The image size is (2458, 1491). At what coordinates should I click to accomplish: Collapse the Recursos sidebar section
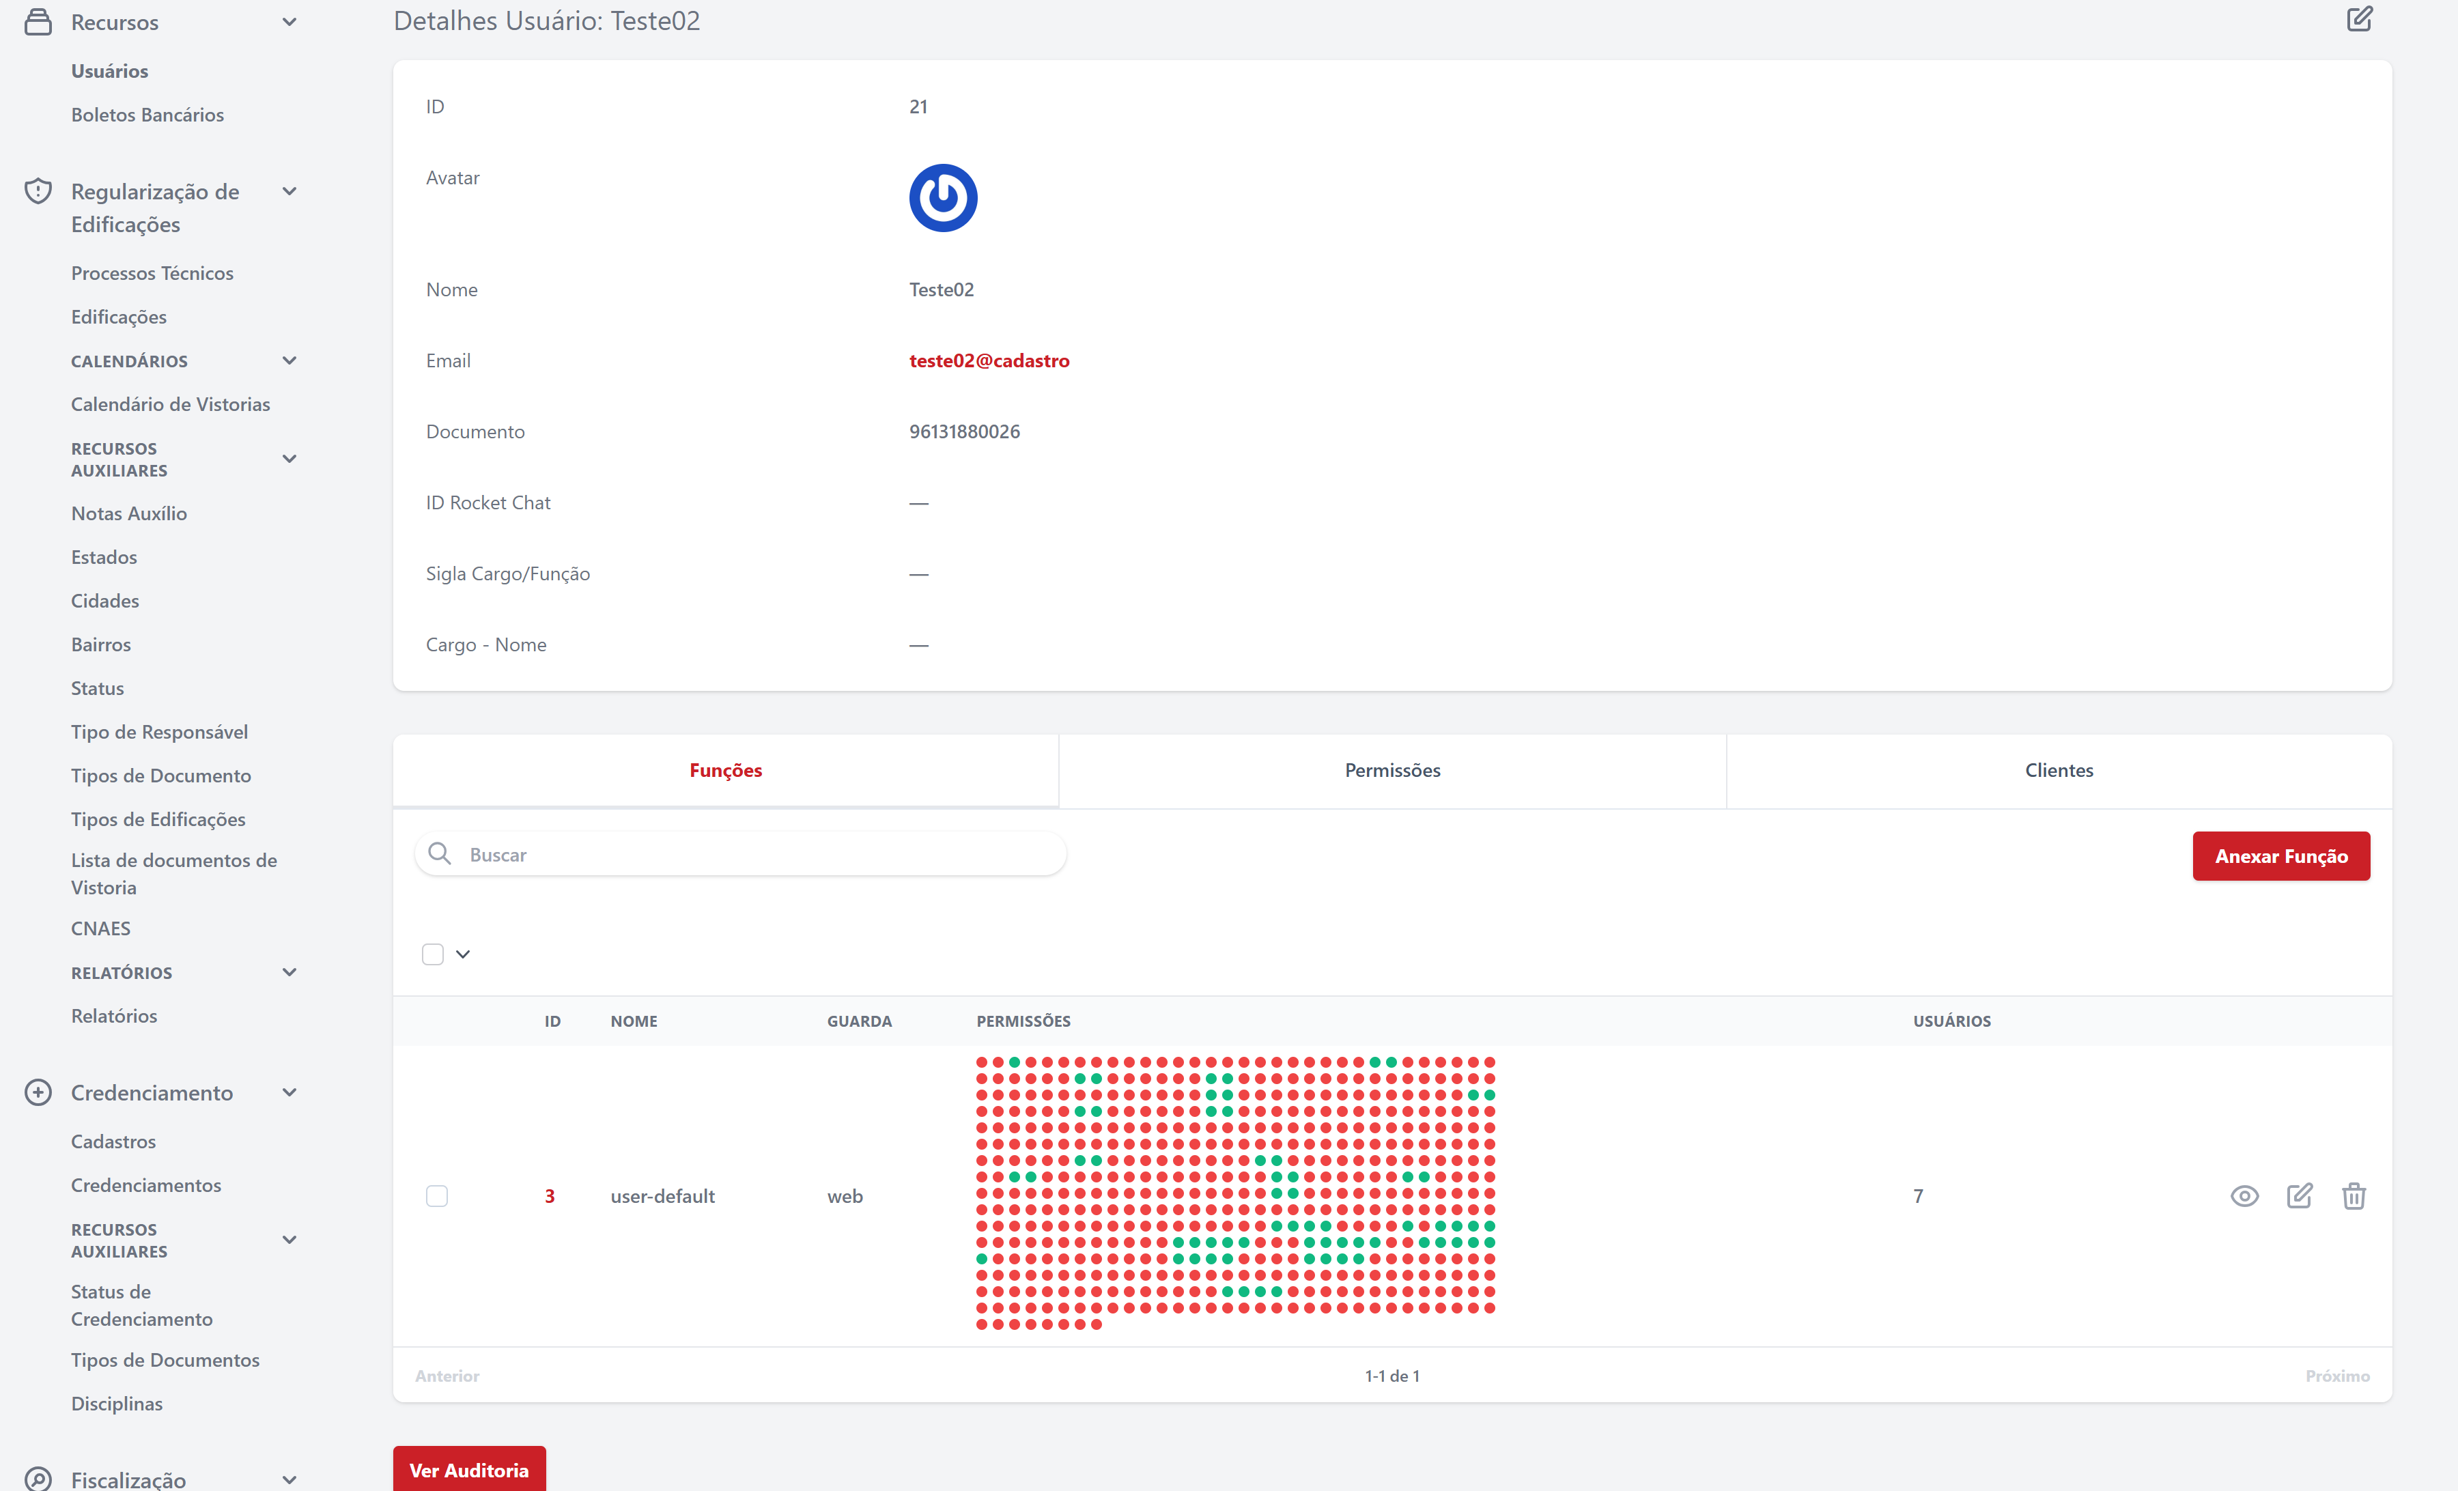pos(289,22)
